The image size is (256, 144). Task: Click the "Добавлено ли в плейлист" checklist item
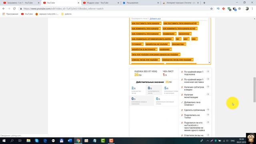pos(192,104)
